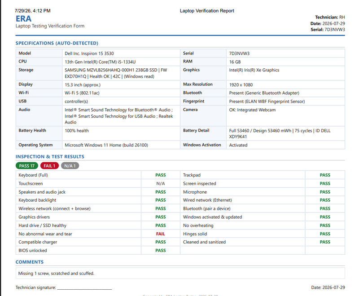
Task: Click the 'Hard drive / SSD healthy' test name
Action: pos(42,225)
